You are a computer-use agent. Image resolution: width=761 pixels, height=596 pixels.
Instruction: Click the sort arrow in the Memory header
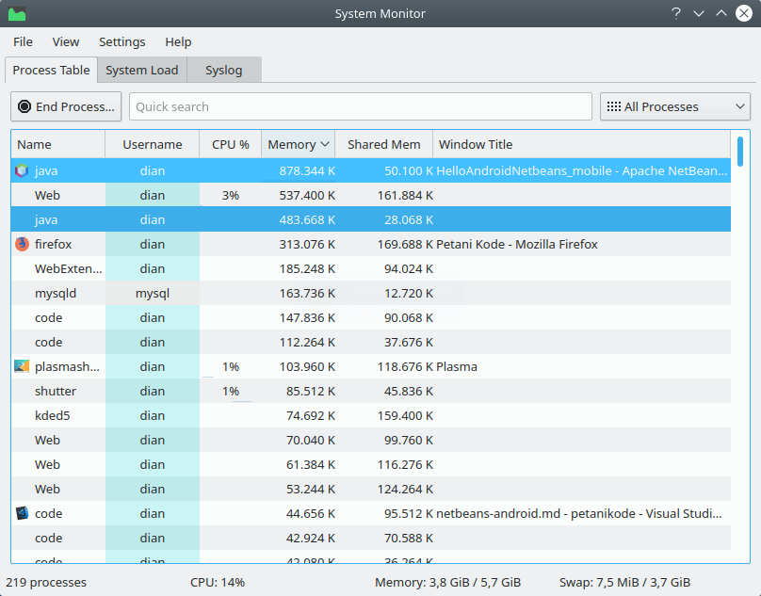(x=323, y=143)
